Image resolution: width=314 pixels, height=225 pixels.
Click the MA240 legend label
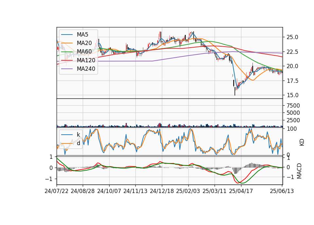tap(86, 69)
